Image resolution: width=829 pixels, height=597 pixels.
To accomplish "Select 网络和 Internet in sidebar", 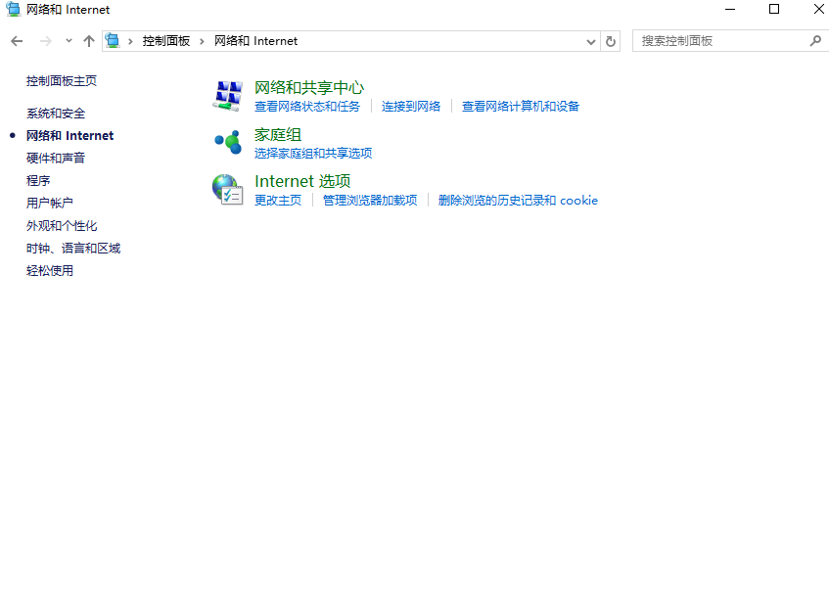I will (x=69, y=136).
